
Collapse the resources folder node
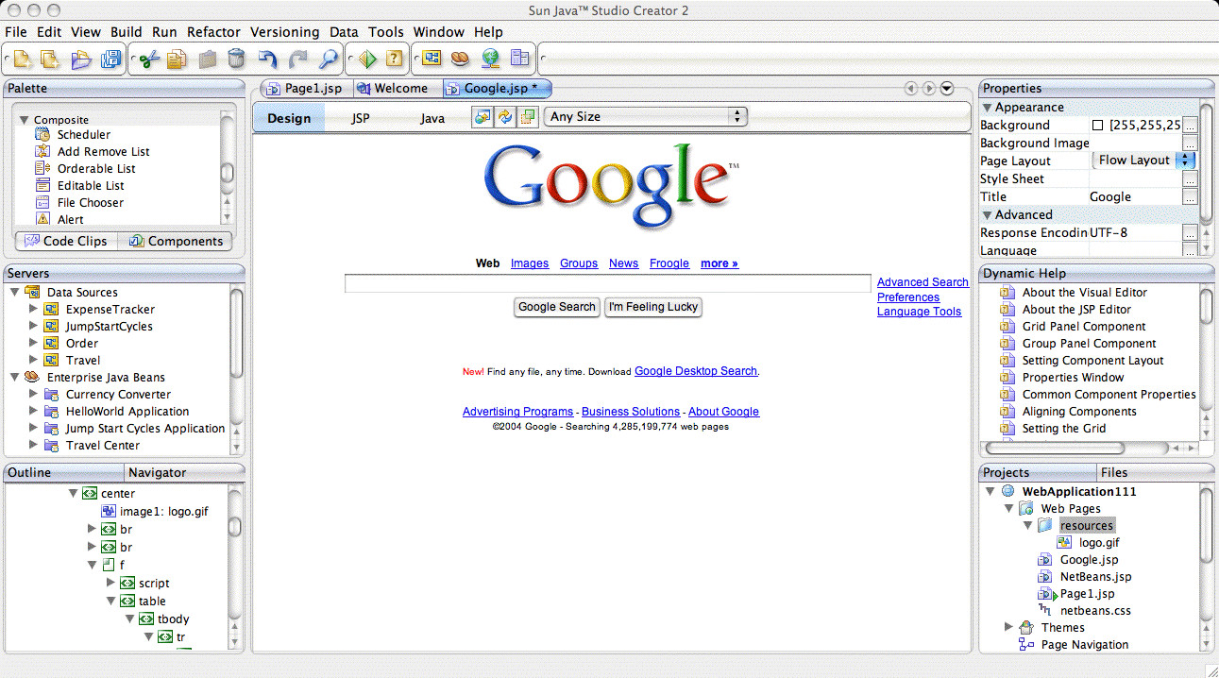(x=1027, y=525)
